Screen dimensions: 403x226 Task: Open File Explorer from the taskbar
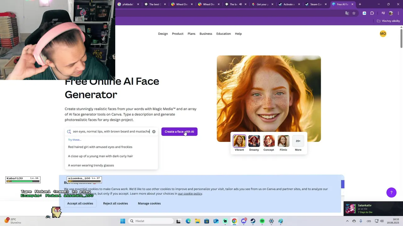197,221
